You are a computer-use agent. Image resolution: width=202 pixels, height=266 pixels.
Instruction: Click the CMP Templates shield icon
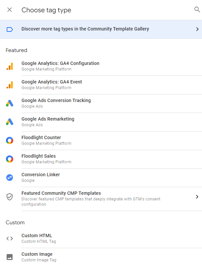coord(10,197)
